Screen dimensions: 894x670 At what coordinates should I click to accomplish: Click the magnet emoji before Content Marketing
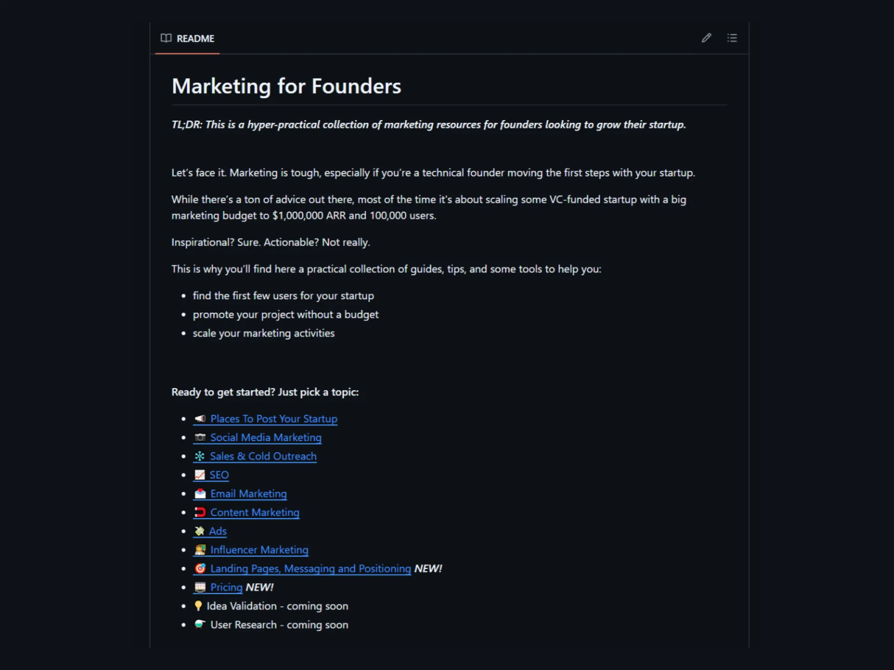(200, 512)
